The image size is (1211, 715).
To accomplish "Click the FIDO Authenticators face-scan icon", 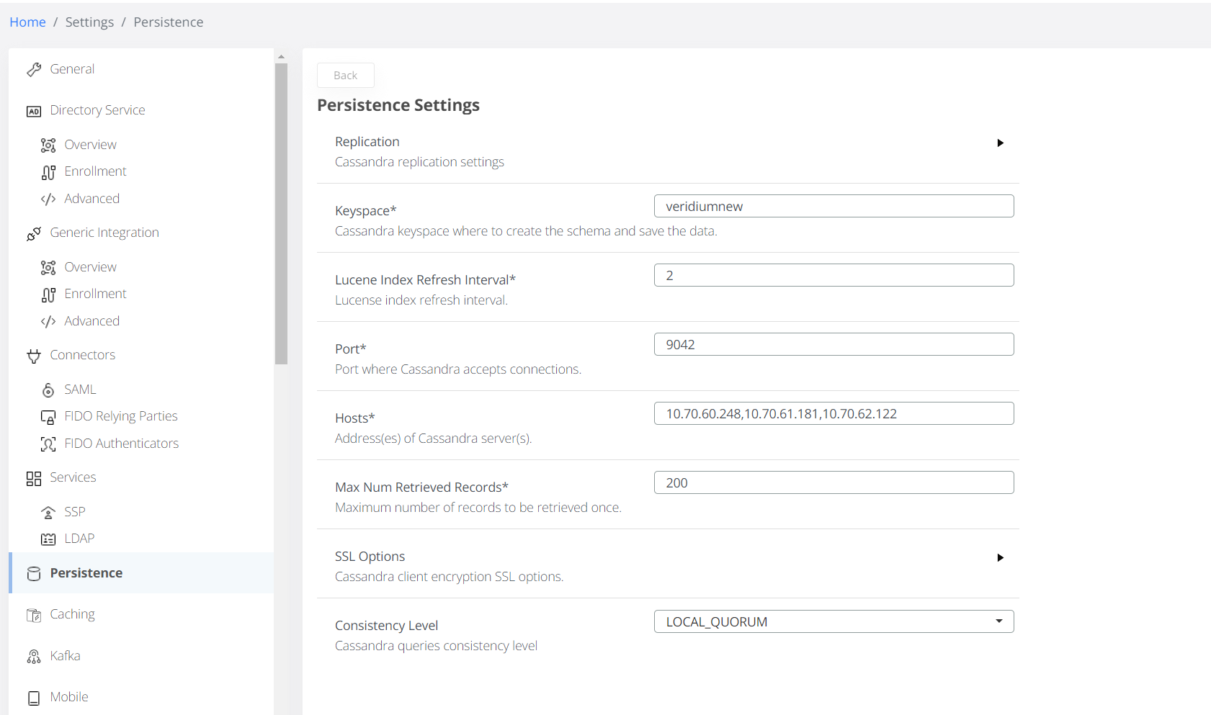I will (x=48, y=444).
